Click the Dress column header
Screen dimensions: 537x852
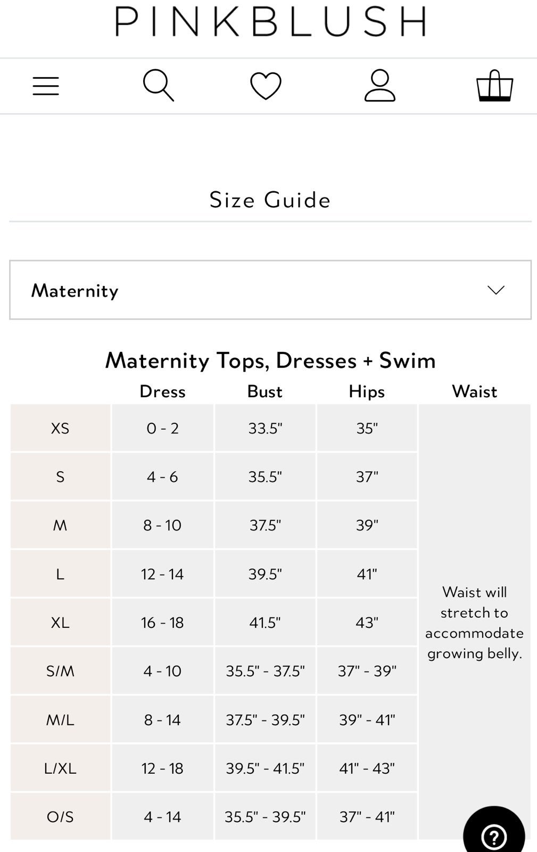coord(162,391)
